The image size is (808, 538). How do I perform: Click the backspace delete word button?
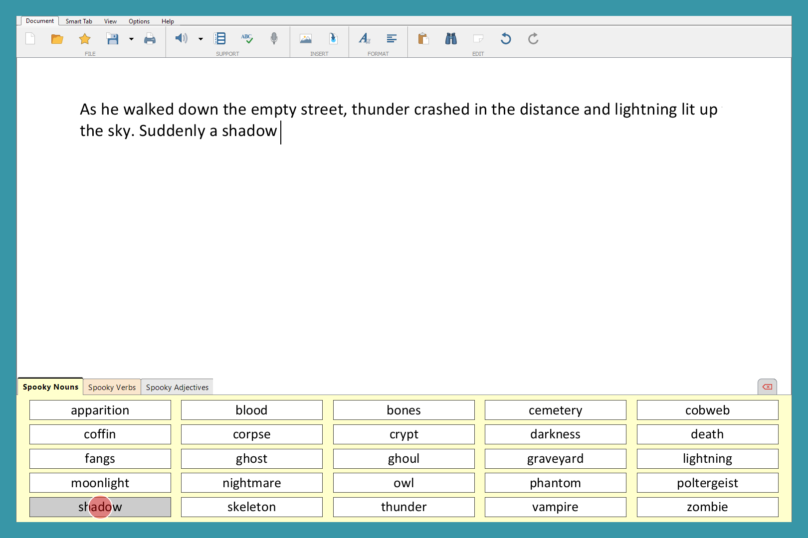(767, 387)
